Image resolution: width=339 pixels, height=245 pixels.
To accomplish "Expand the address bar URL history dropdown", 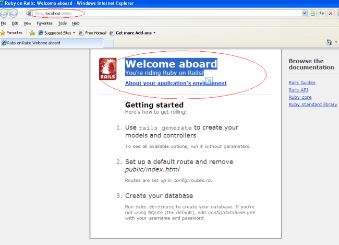I will tap(304, 14).
